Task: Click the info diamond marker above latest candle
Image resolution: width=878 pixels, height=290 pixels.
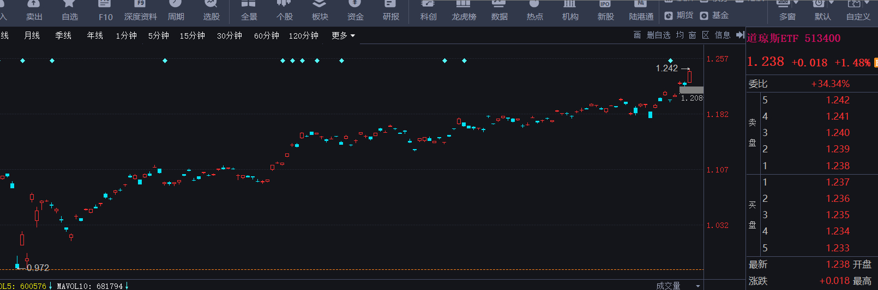Action: 670,60
